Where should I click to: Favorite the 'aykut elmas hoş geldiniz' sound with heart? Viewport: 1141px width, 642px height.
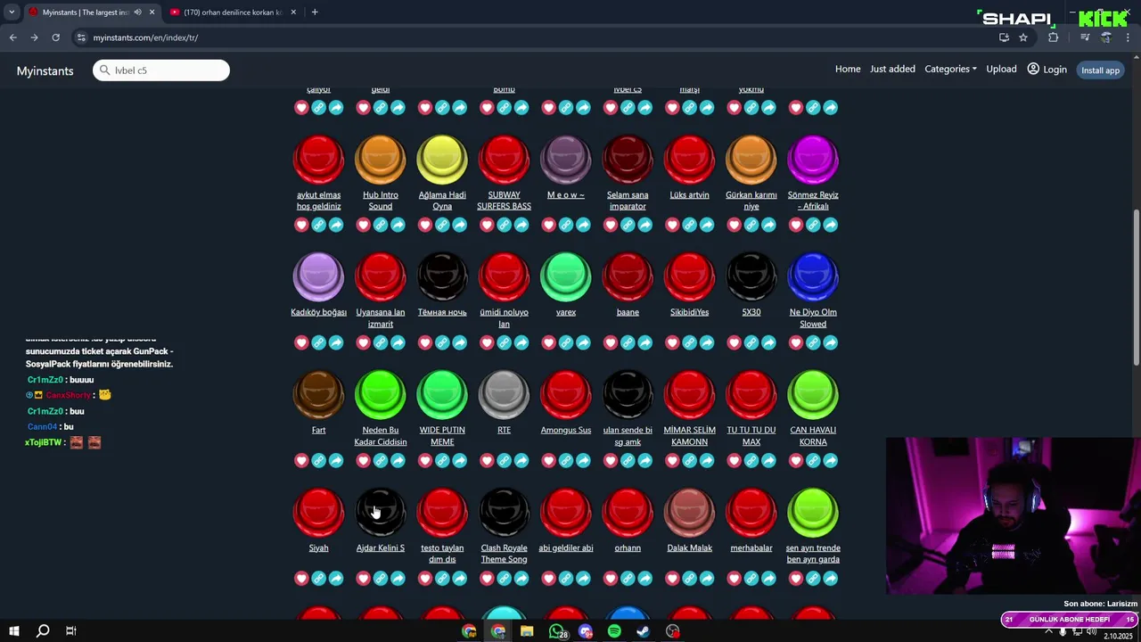point(301,225)
